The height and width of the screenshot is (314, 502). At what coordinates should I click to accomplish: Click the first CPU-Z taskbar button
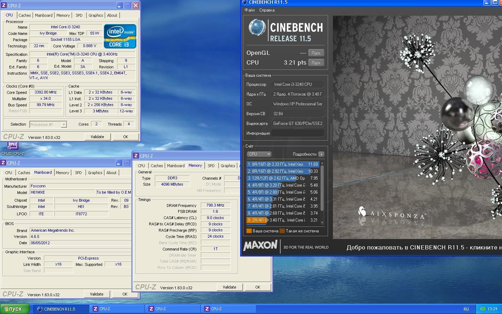coord(117,309)
